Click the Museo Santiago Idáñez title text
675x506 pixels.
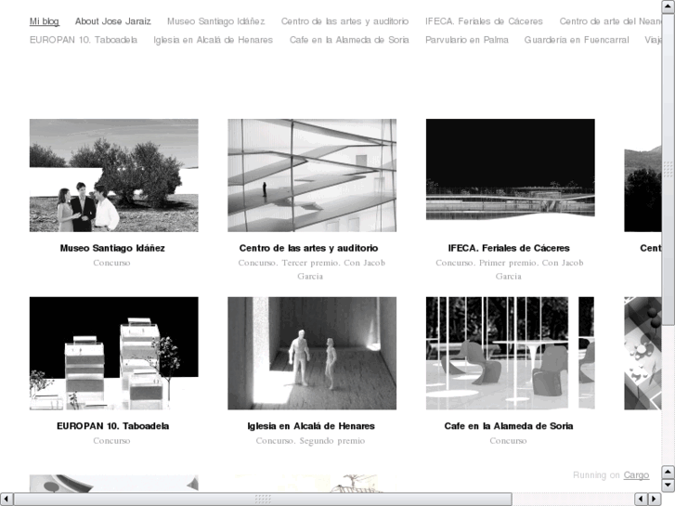coord(112,248)
